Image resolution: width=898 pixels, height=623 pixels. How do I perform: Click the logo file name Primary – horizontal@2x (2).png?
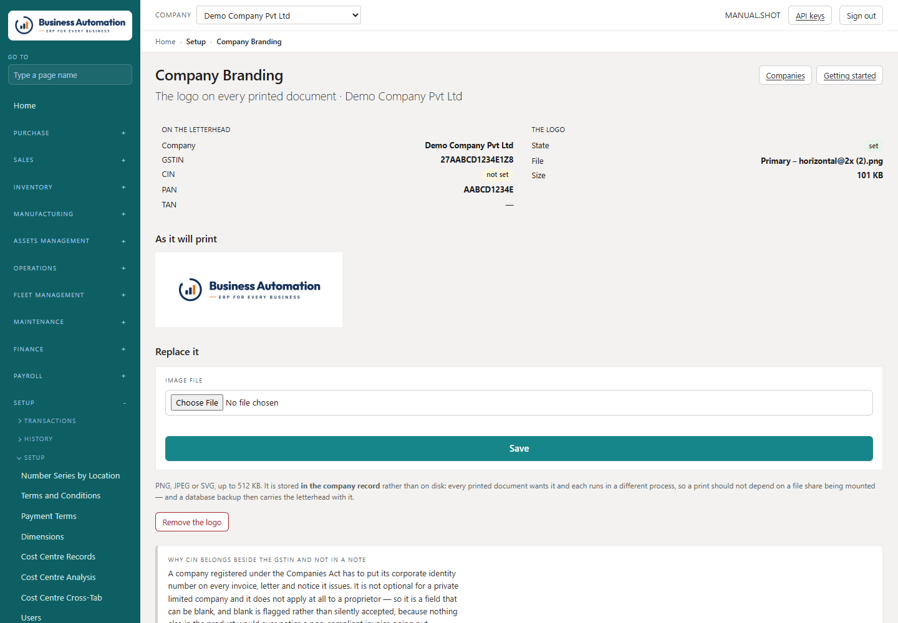tap(822, 161)
